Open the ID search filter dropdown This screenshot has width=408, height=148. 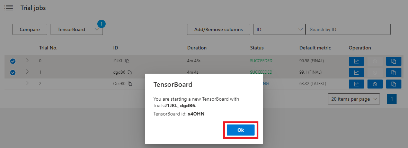279,29
